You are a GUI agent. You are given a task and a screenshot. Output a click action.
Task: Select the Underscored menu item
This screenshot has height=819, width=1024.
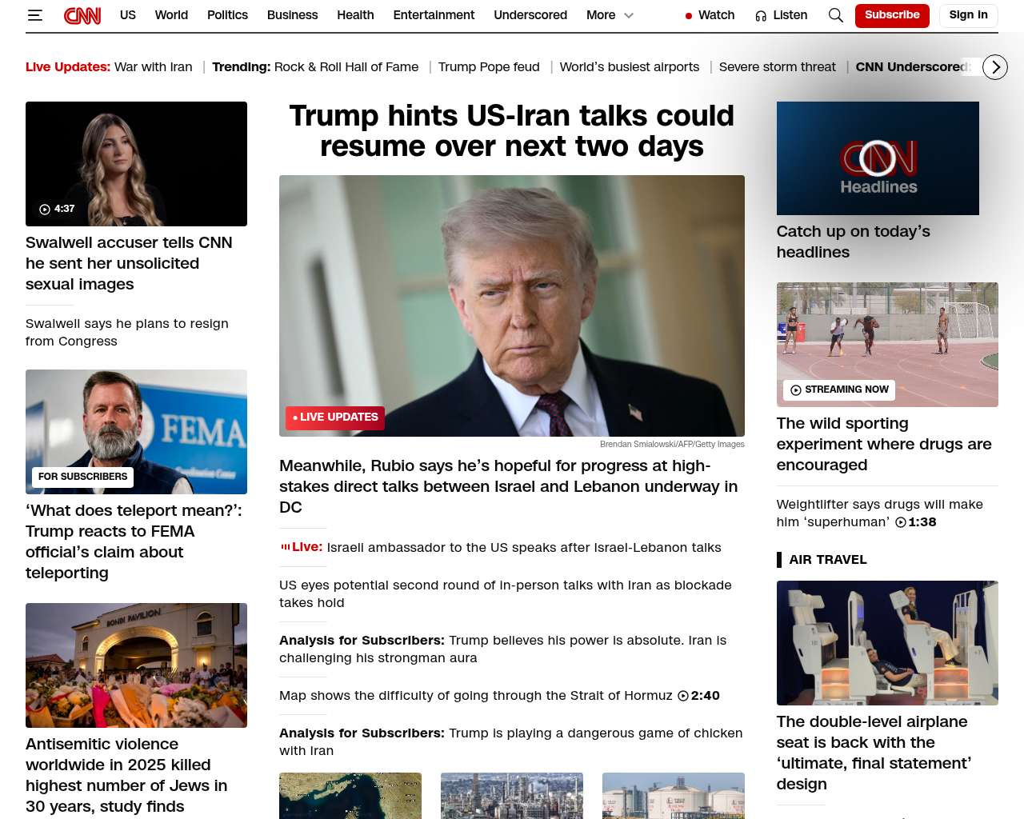(x=530, y=15)
